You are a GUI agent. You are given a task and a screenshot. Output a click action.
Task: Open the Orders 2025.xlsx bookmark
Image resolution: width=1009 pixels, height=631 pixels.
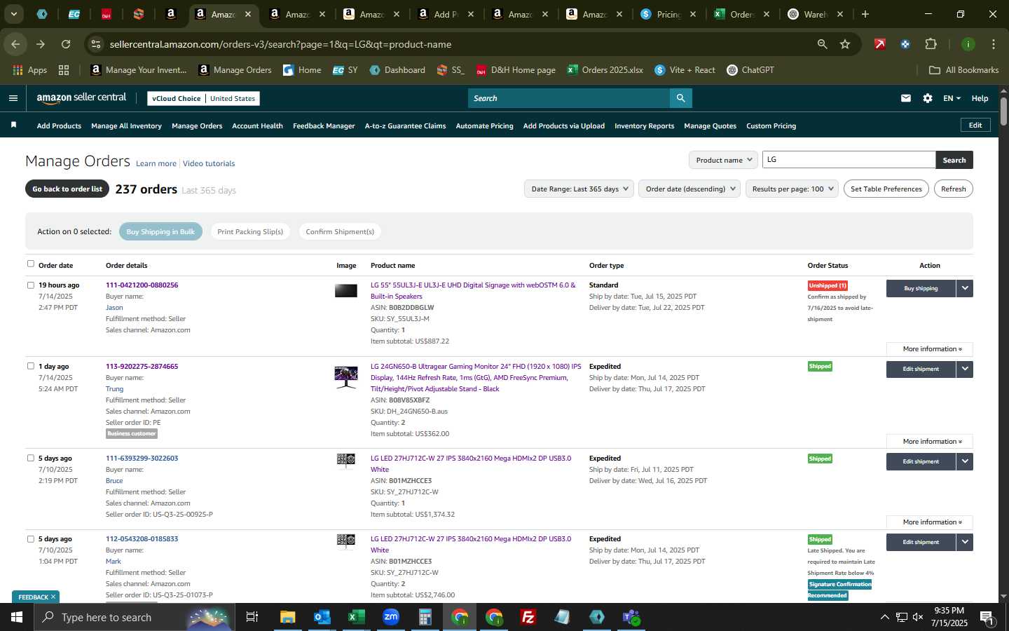click(605, 70)
